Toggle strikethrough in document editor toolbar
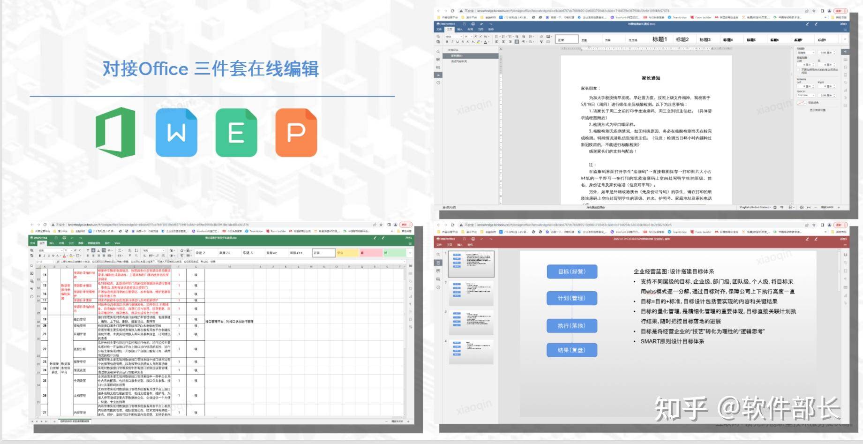863x444 pixels. (463, 42)
